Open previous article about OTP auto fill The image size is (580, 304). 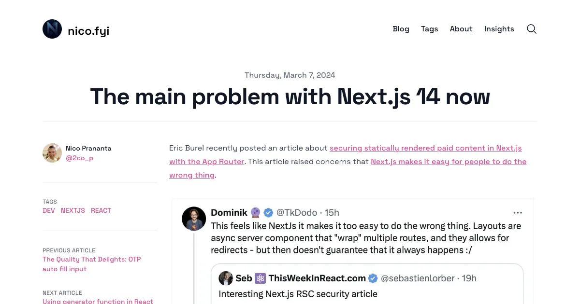pos(91,264)
